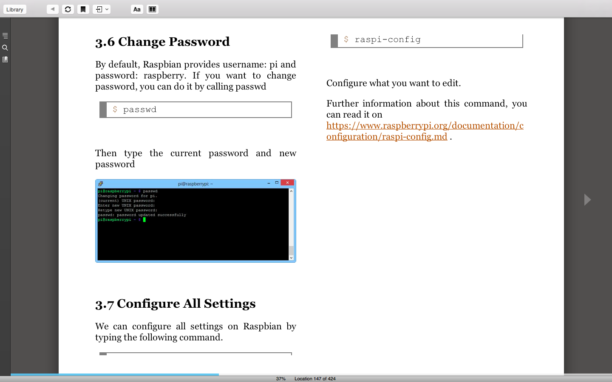Toggle the two-column layout icon
The width and height of the screenshot is (612, 382).
152,9
